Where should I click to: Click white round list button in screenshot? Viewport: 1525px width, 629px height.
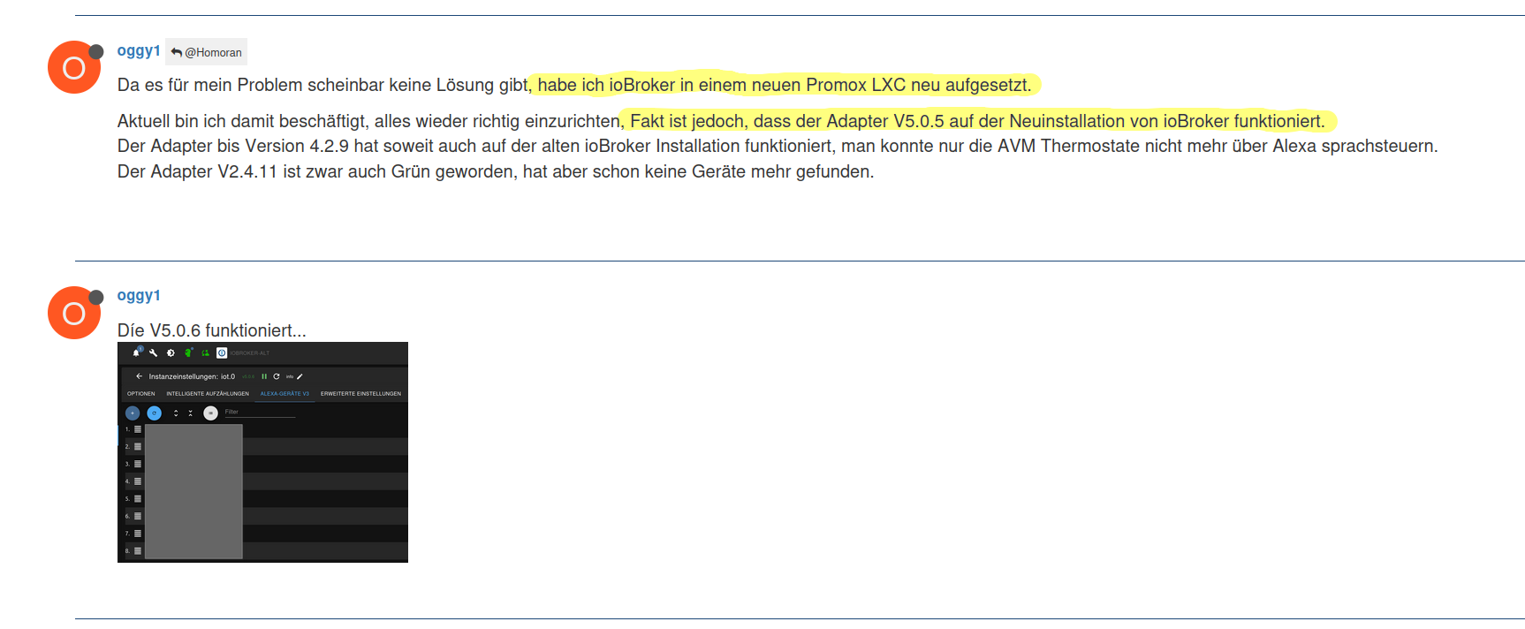click(x=210, y=413)
